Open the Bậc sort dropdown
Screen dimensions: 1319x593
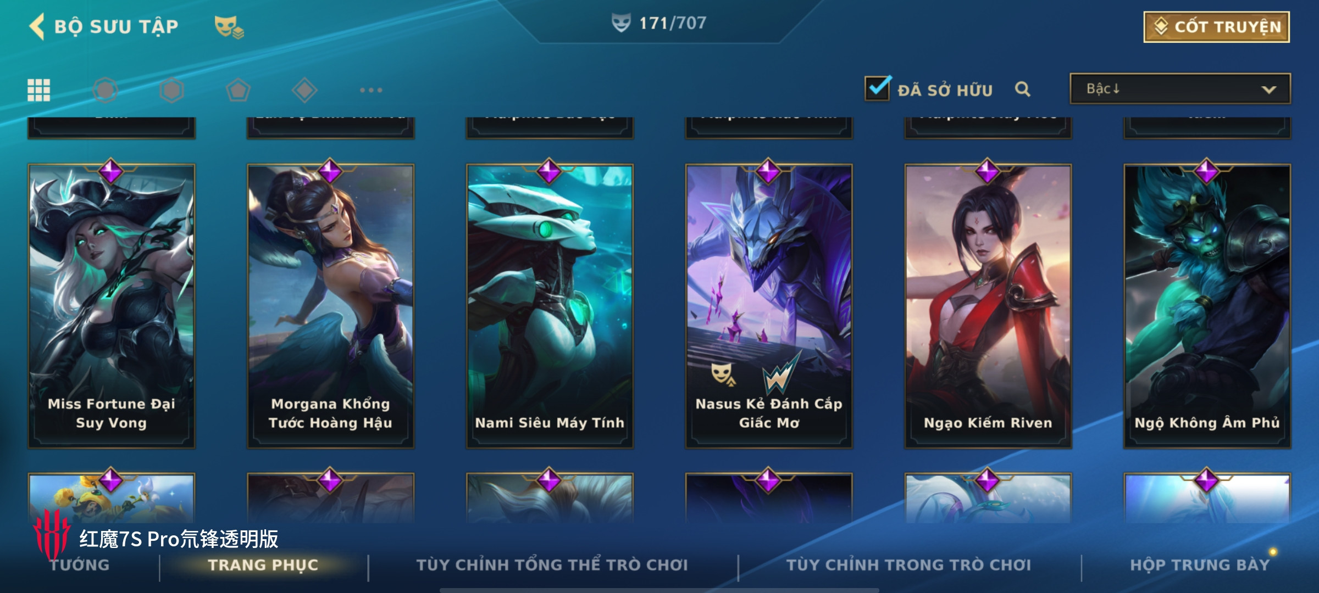tap(1180, 89)
